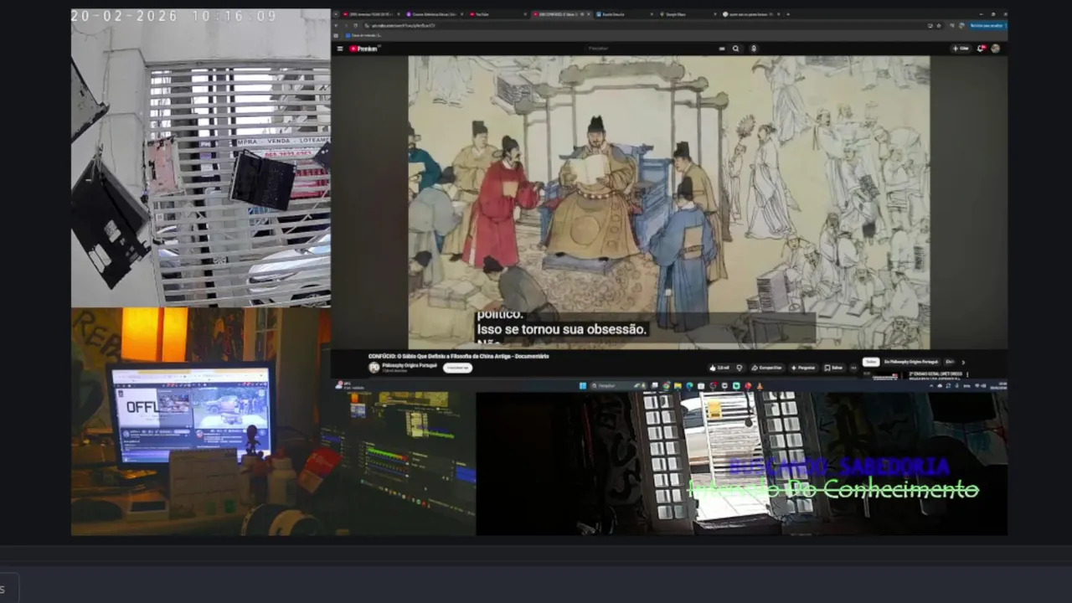Save video with Salvar button

point(834,368)
